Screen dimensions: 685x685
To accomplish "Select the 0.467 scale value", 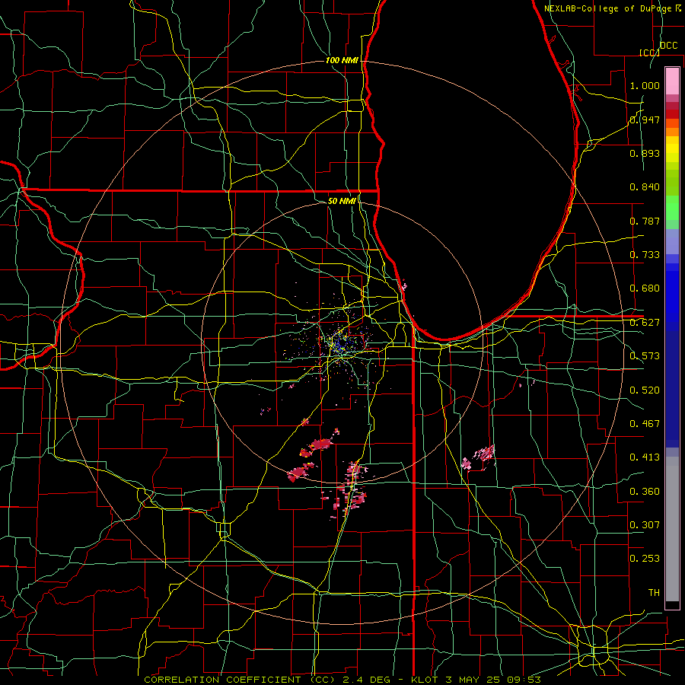I will 645,424.
